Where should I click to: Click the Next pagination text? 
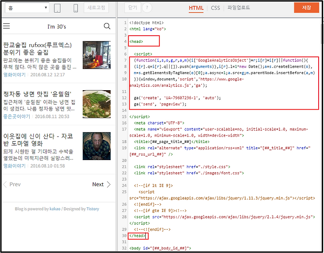point(98,184)
